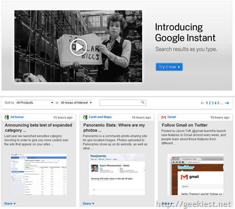Click '19 hours ago' timestamp
This screenshot has height=209, width=235.
pos(220,118)
